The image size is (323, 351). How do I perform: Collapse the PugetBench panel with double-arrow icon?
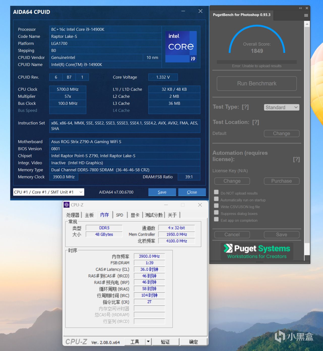pyautogui.click(x=300, y=8)
